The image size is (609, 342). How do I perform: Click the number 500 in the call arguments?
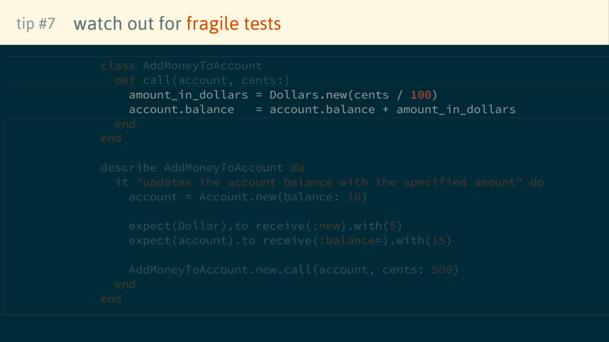[442, 270]
